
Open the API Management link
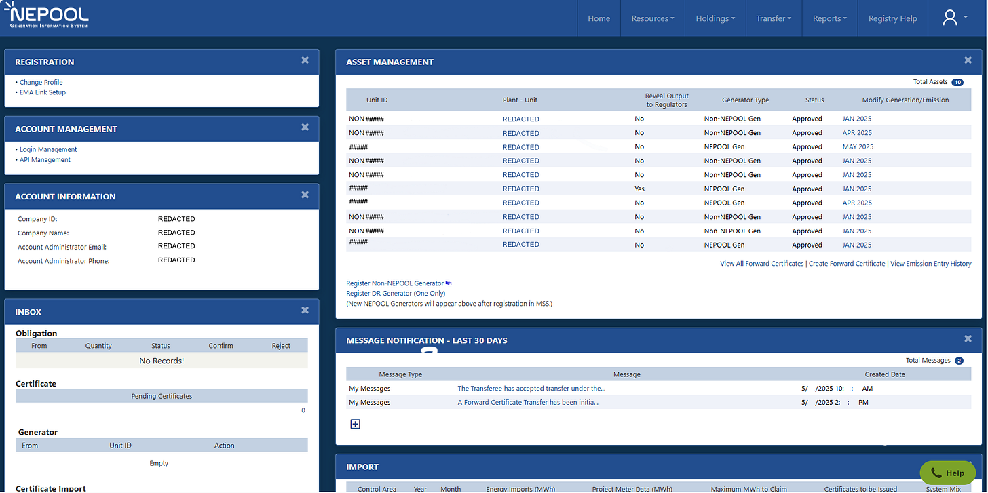point(45,160)
